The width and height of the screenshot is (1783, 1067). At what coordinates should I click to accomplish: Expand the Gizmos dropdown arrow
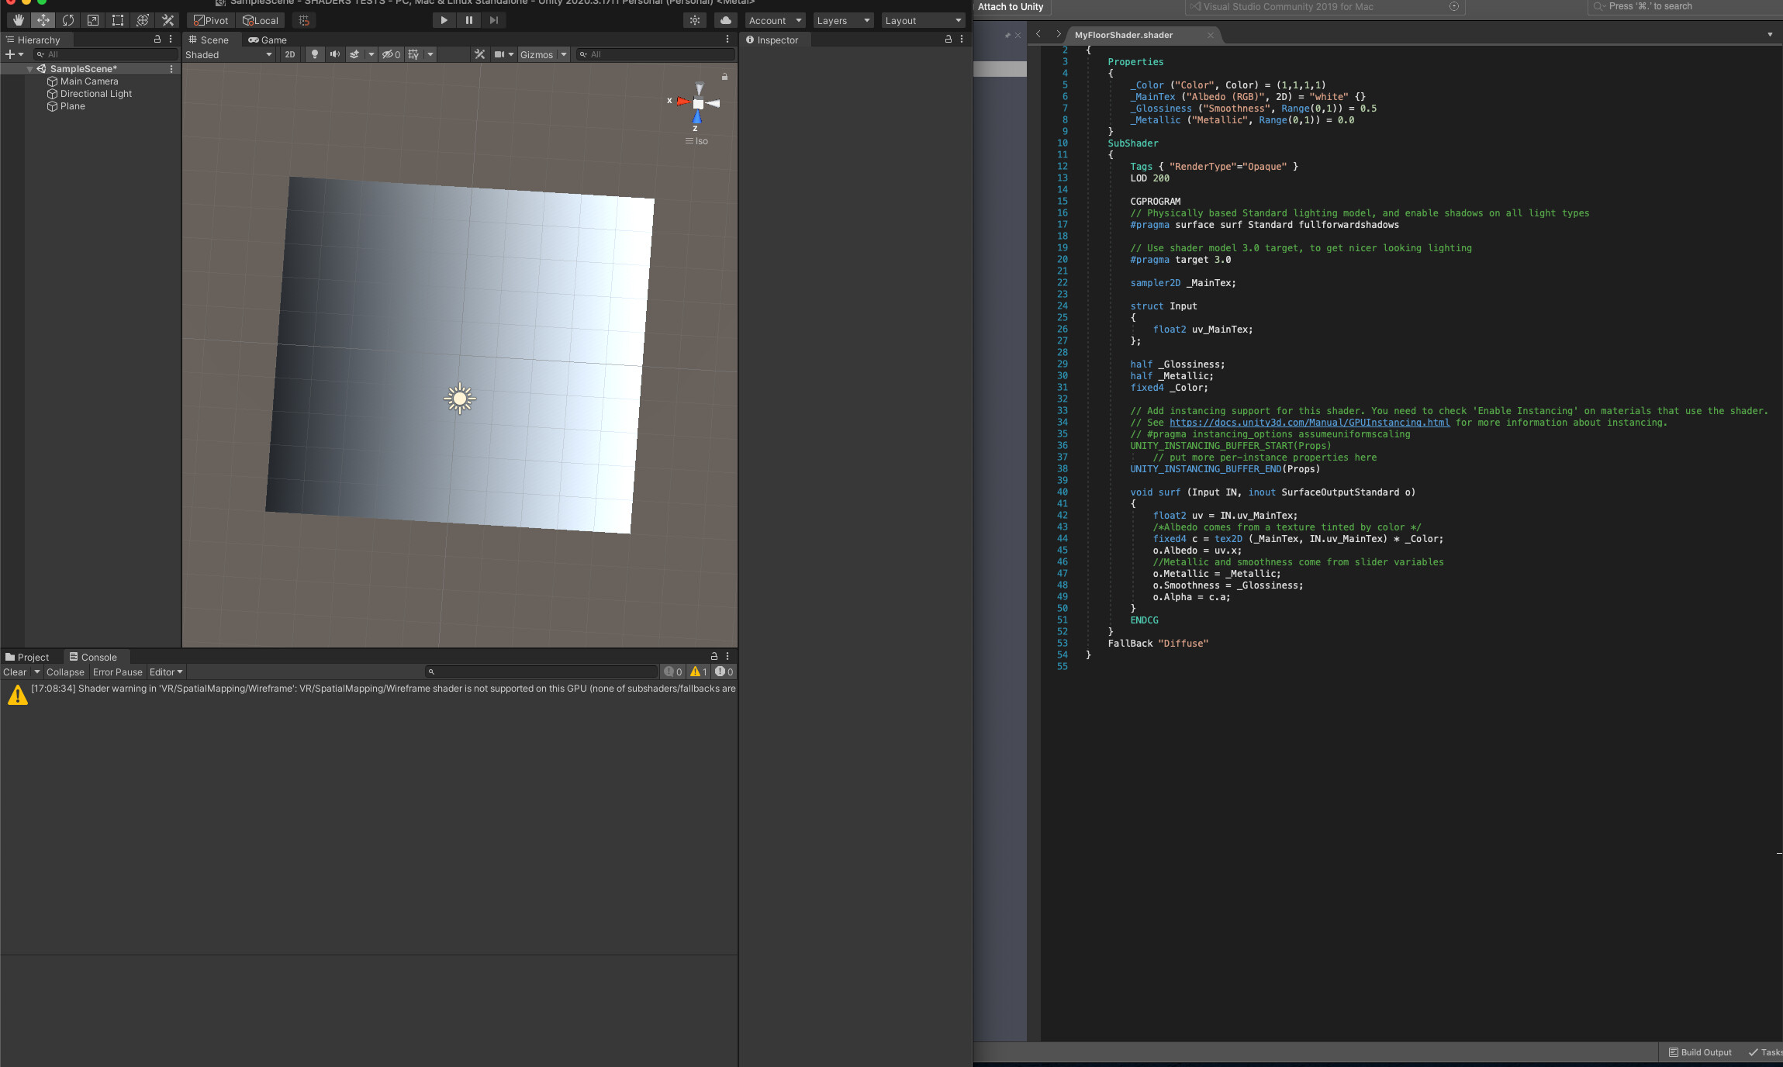(564, 54)
